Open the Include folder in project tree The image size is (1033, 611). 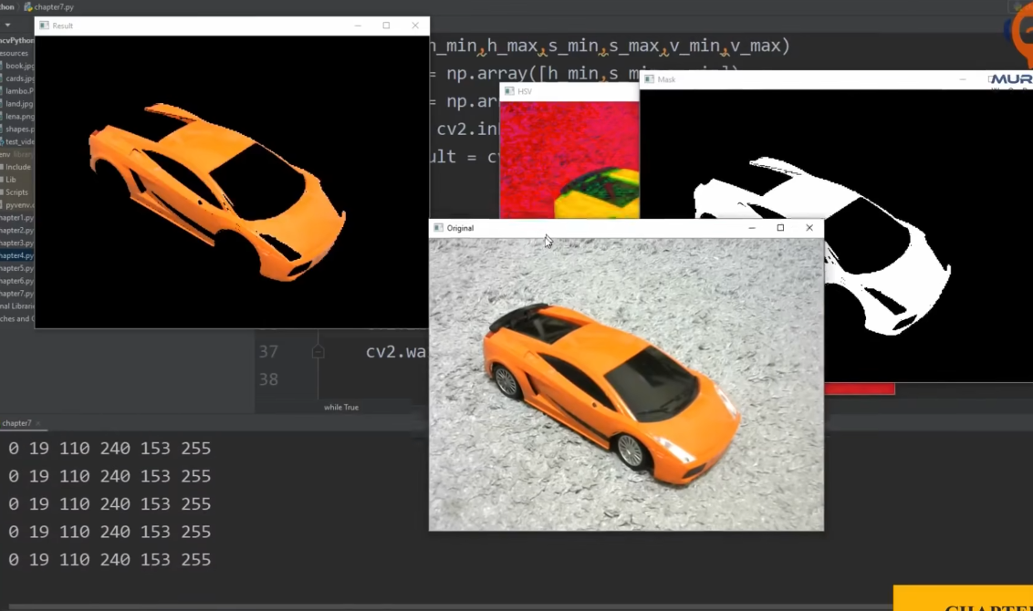[x=17, y=167]
